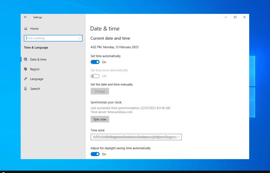
Task: Select the Region globe icon
Action: click(26, 69)
